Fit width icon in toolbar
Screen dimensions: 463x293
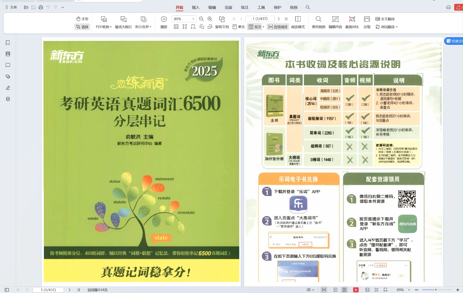(193, 27)
